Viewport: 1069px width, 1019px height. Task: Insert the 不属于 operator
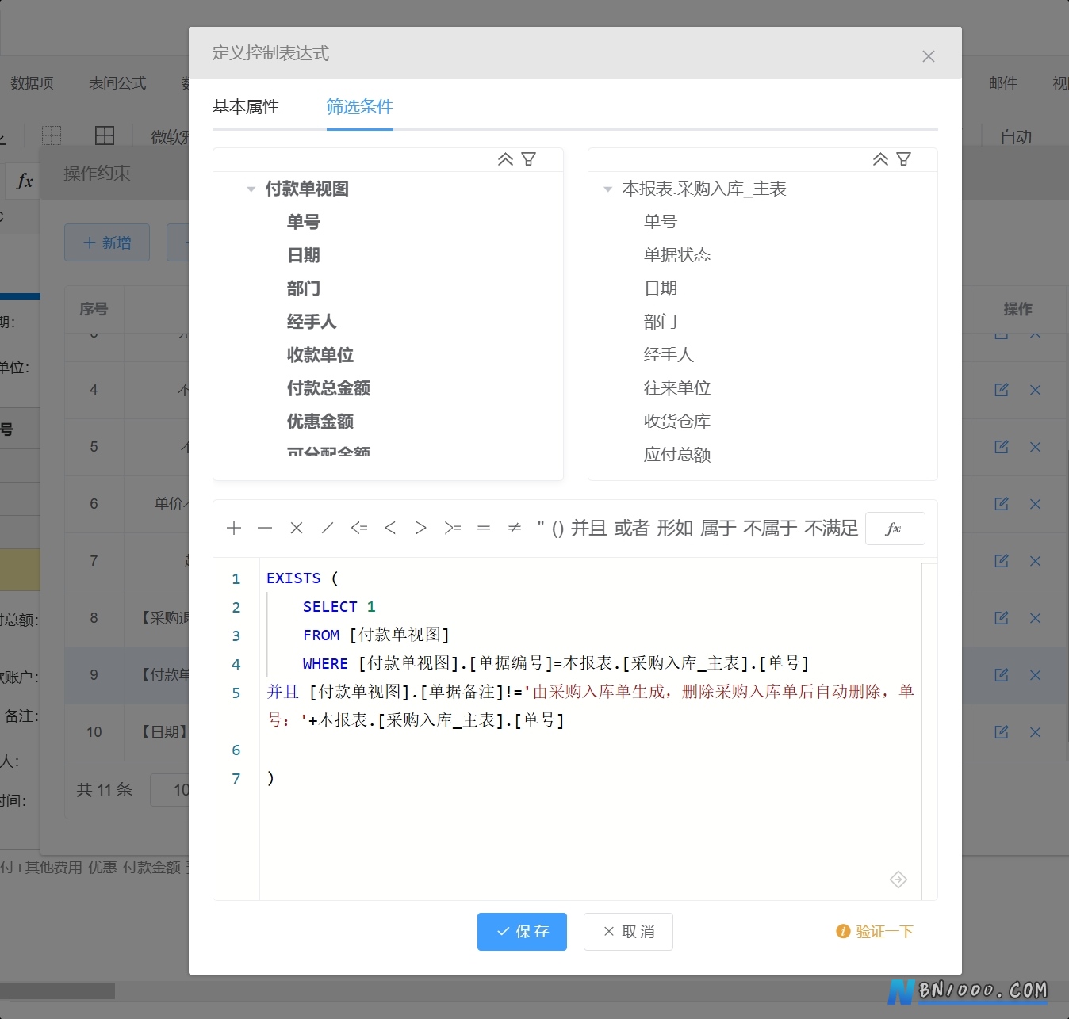[770, 528]
